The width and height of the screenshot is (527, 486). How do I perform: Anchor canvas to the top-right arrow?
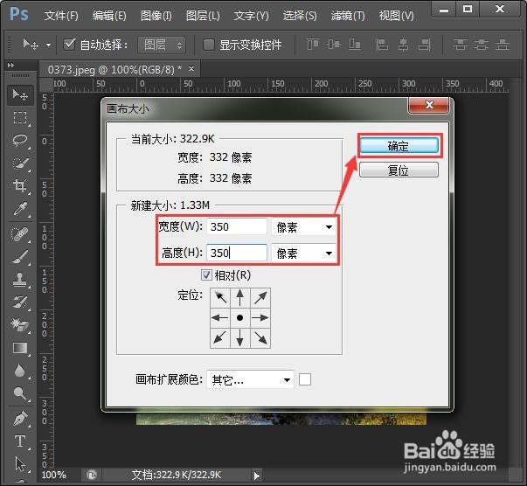(x=260, y=297)
